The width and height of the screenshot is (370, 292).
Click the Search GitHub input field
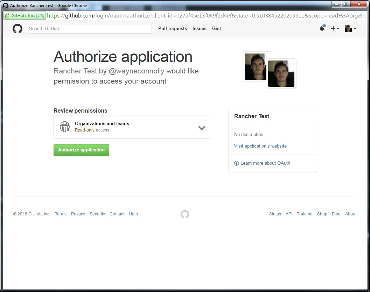click(x=89, y=29)
